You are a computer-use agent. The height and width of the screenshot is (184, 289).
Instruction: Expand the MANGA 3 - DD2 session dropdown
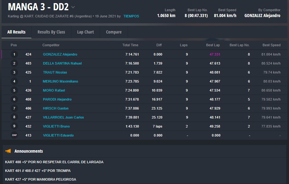pos(73,7)
